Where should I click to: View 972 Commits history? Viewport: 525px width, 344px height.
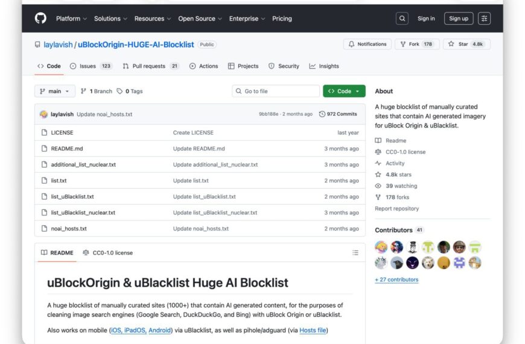(x=338, y=114)
